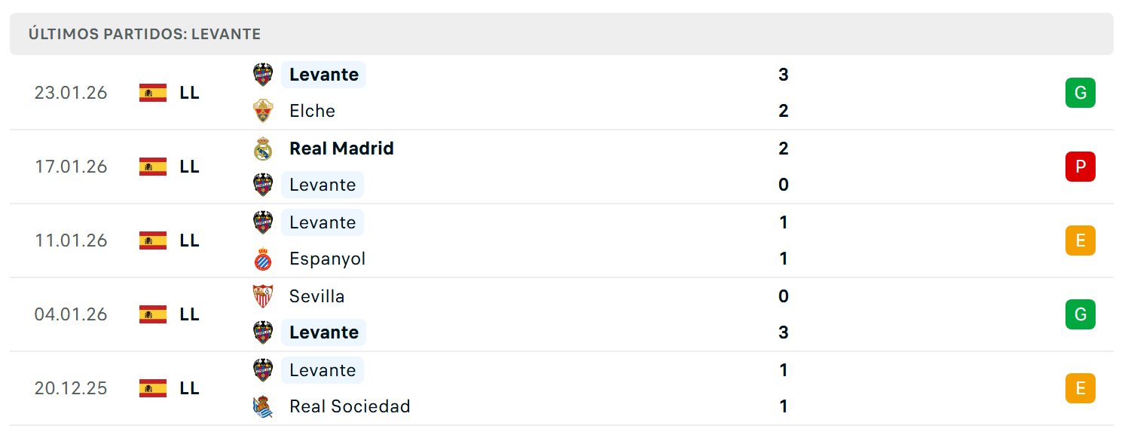Viewport: 1125px width, 438px height.
Task: Click the Real Madrid crest icon
Action: click(262, 149)
